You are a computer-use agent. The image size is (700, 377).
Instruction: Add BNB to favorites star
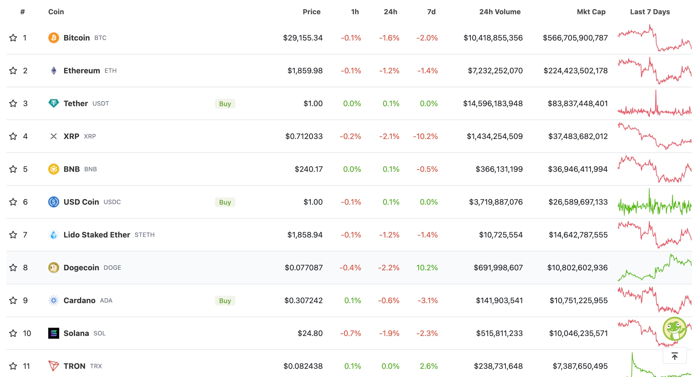(x=13, y=169)
